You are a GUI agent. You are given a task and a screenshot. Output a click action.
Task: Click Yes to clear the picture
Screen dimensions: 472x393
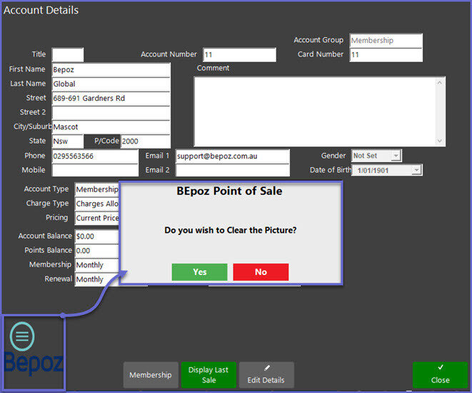(199, 272)
